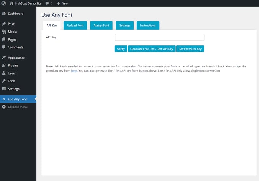259x181 pixels.
Task: Click the bold 'Note' text
Action: click(x=49, y=66)
